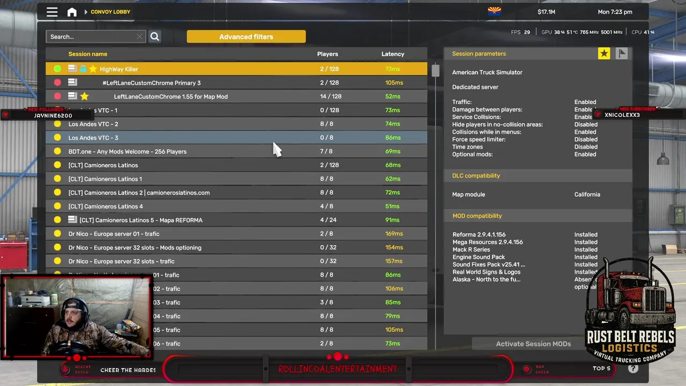Toggle favorite star in Session parameters header
686x386 pixels.
pyautogui.click(x=604, y=53)
